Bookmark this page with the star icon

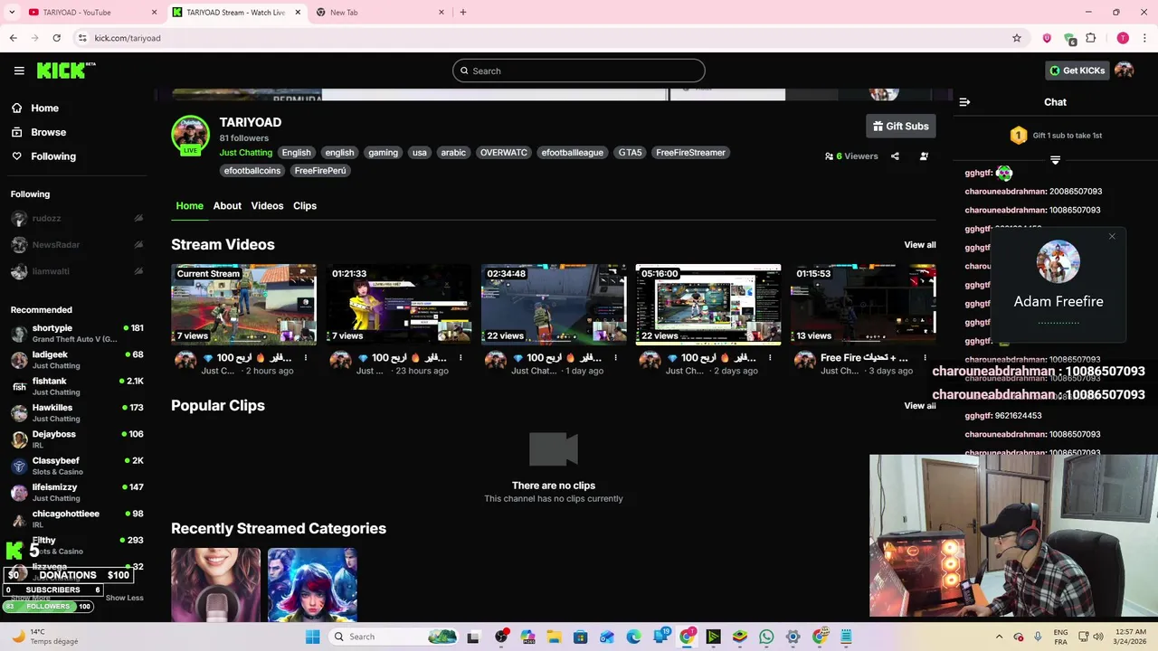pos(1017,38)
